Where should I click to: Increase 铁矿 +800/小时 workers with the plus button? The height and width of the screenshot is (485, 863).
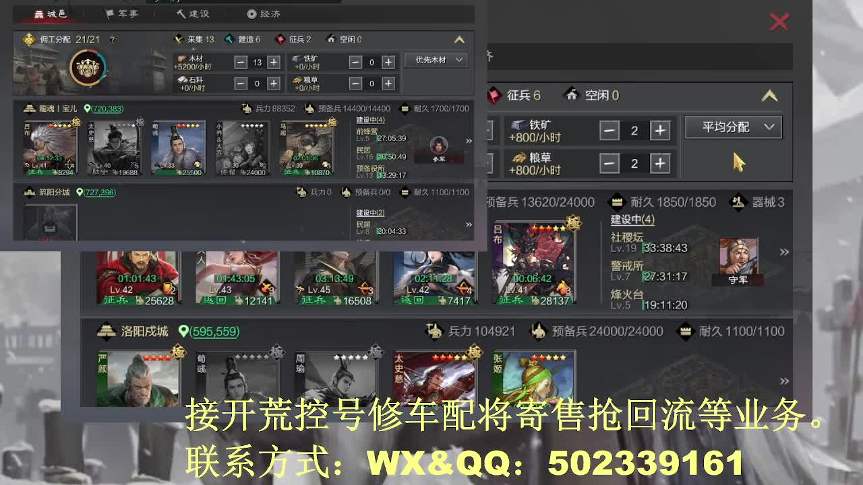click(660, 131)
